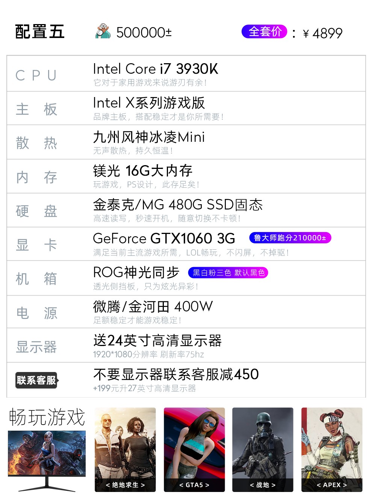Click the ￥4899 price text

(x=322, y=33)
